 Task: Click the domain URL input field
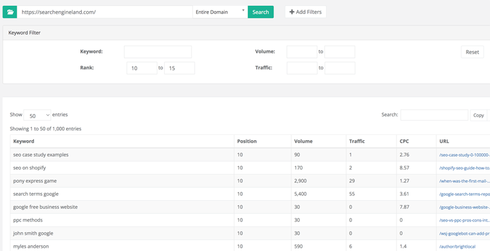pos(105,12)
